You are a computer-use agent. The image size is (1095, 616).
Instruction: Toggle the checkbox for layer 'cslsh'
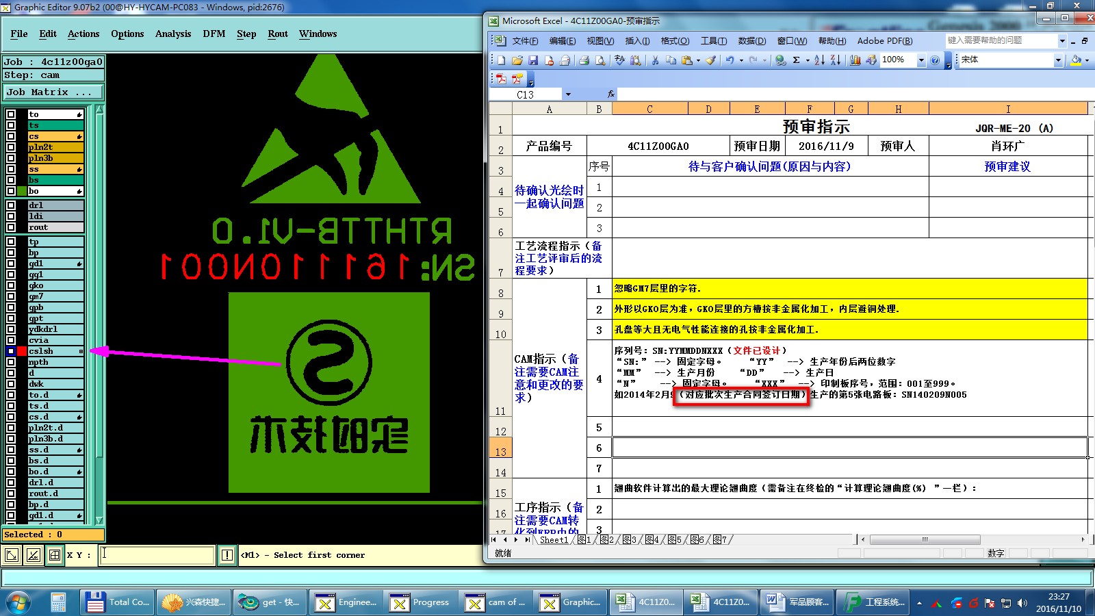point(11,351)
